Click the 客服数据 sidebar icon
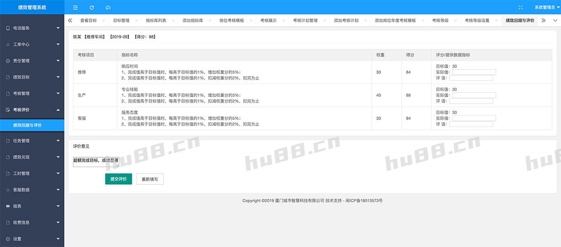 coord(7,190)
